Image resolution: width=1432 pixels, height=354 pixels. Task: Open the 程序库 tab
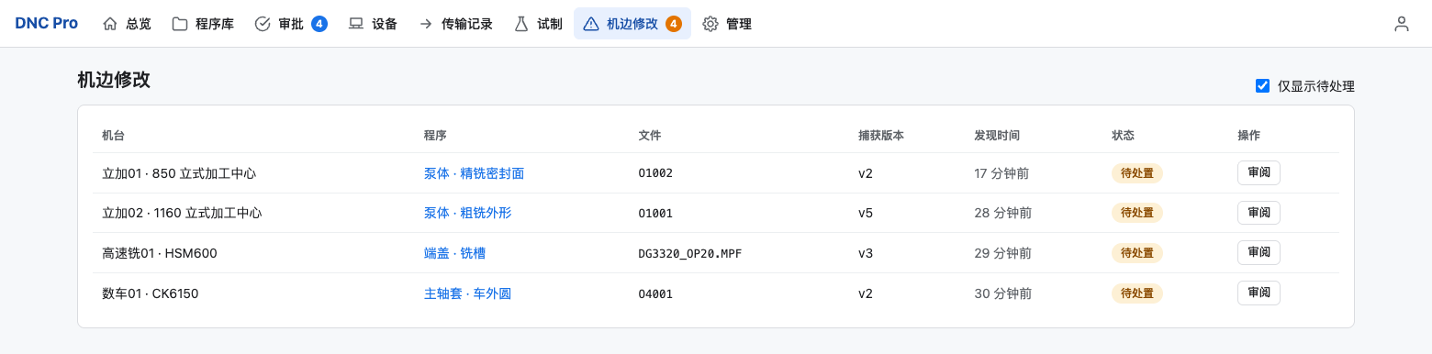(x=203, y=24)
